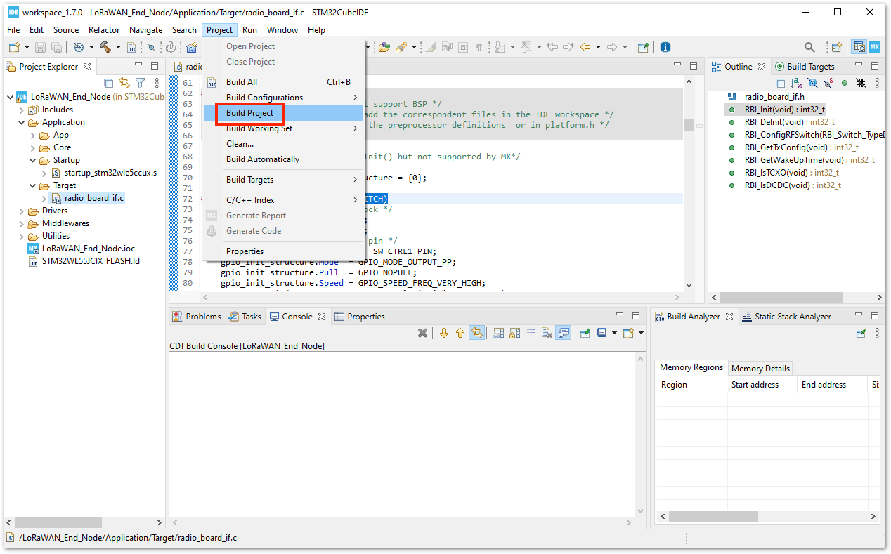Click the Pin Console icon
891x554 pixels.
(x=585, y=333)
